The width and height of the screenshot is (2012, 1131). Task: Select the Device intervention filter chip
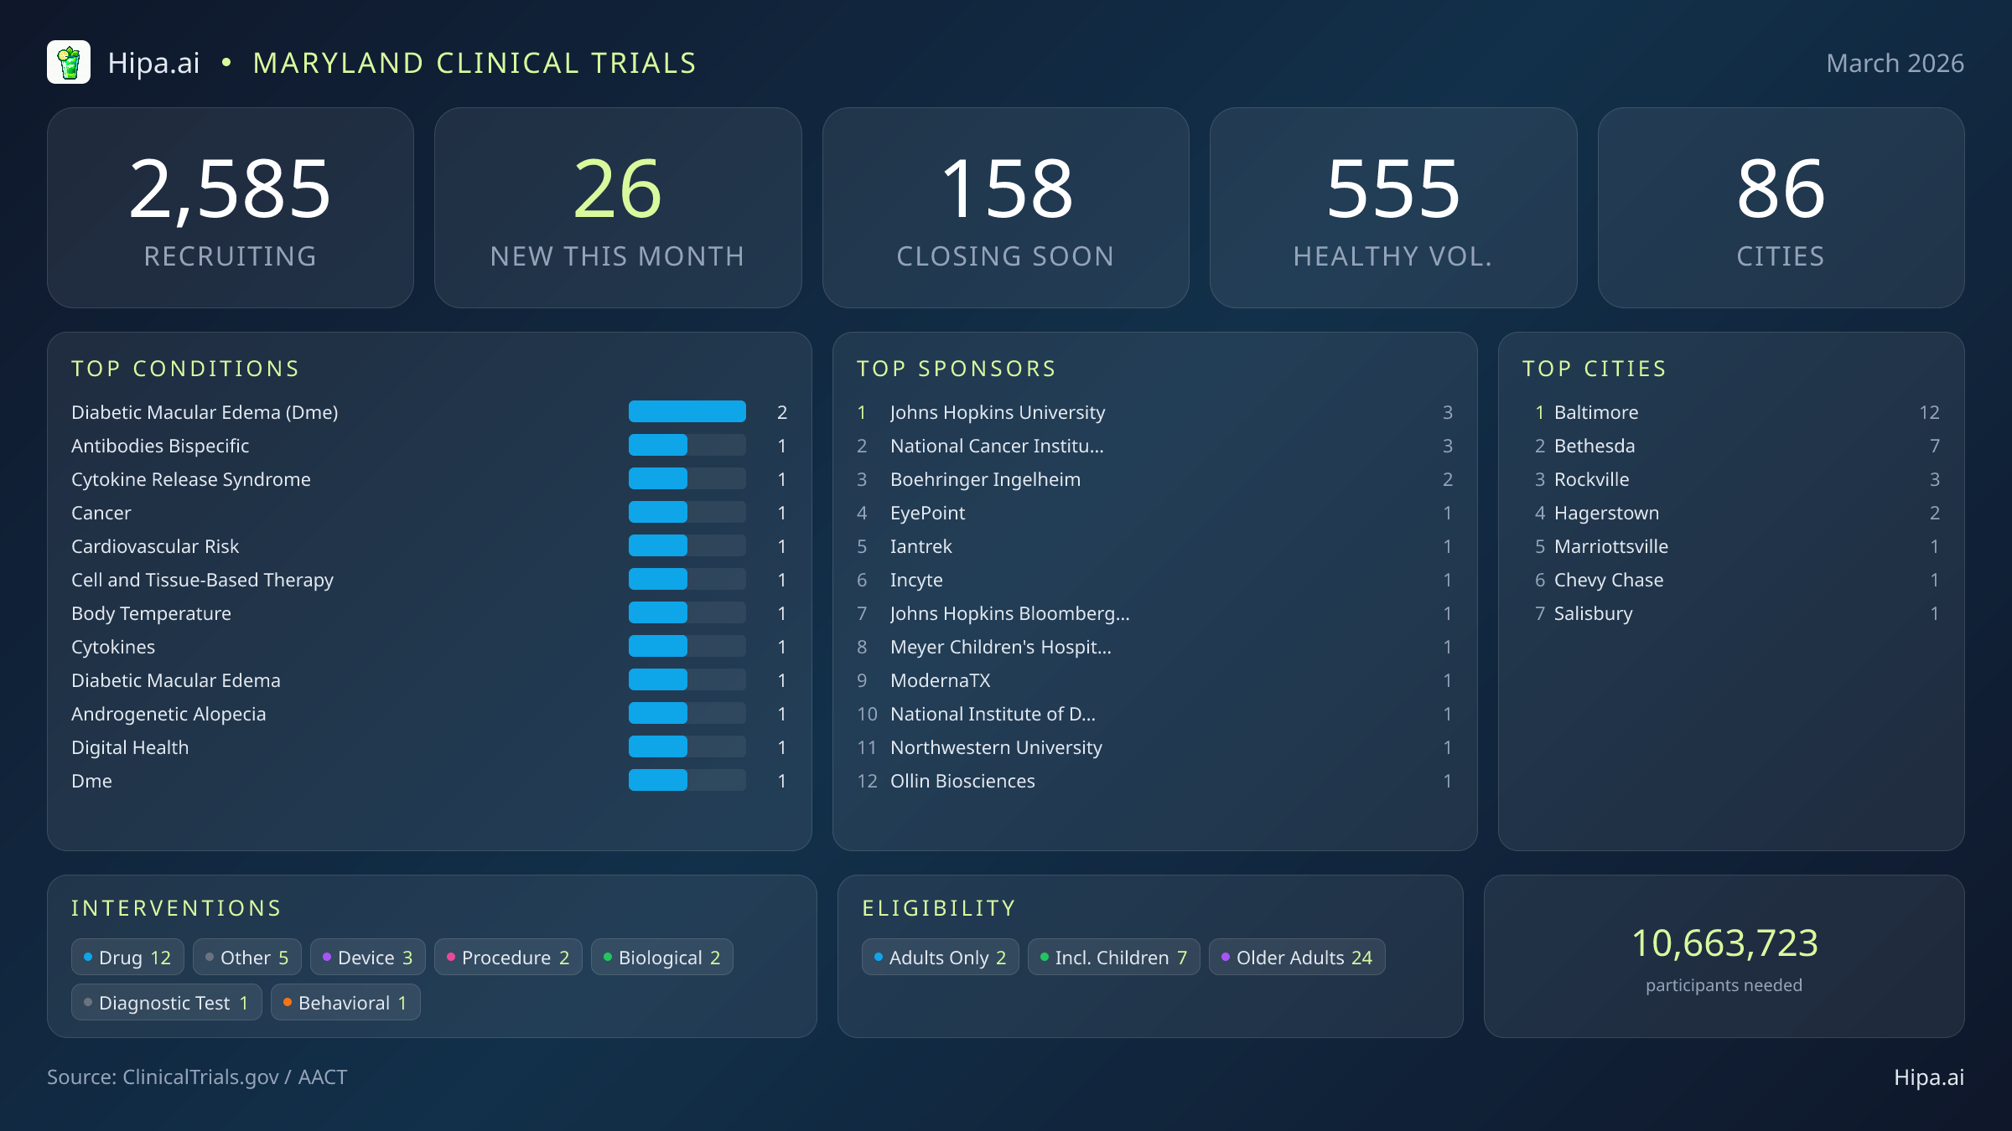coord(367,957)
